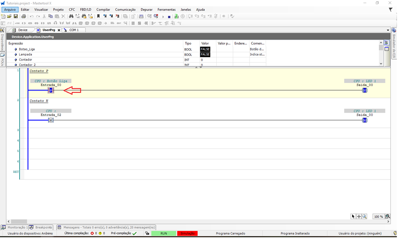Toggle the Saida_00 coil in rung 1
The height and width of the screenshot is (240, 404).
point(364,90)
